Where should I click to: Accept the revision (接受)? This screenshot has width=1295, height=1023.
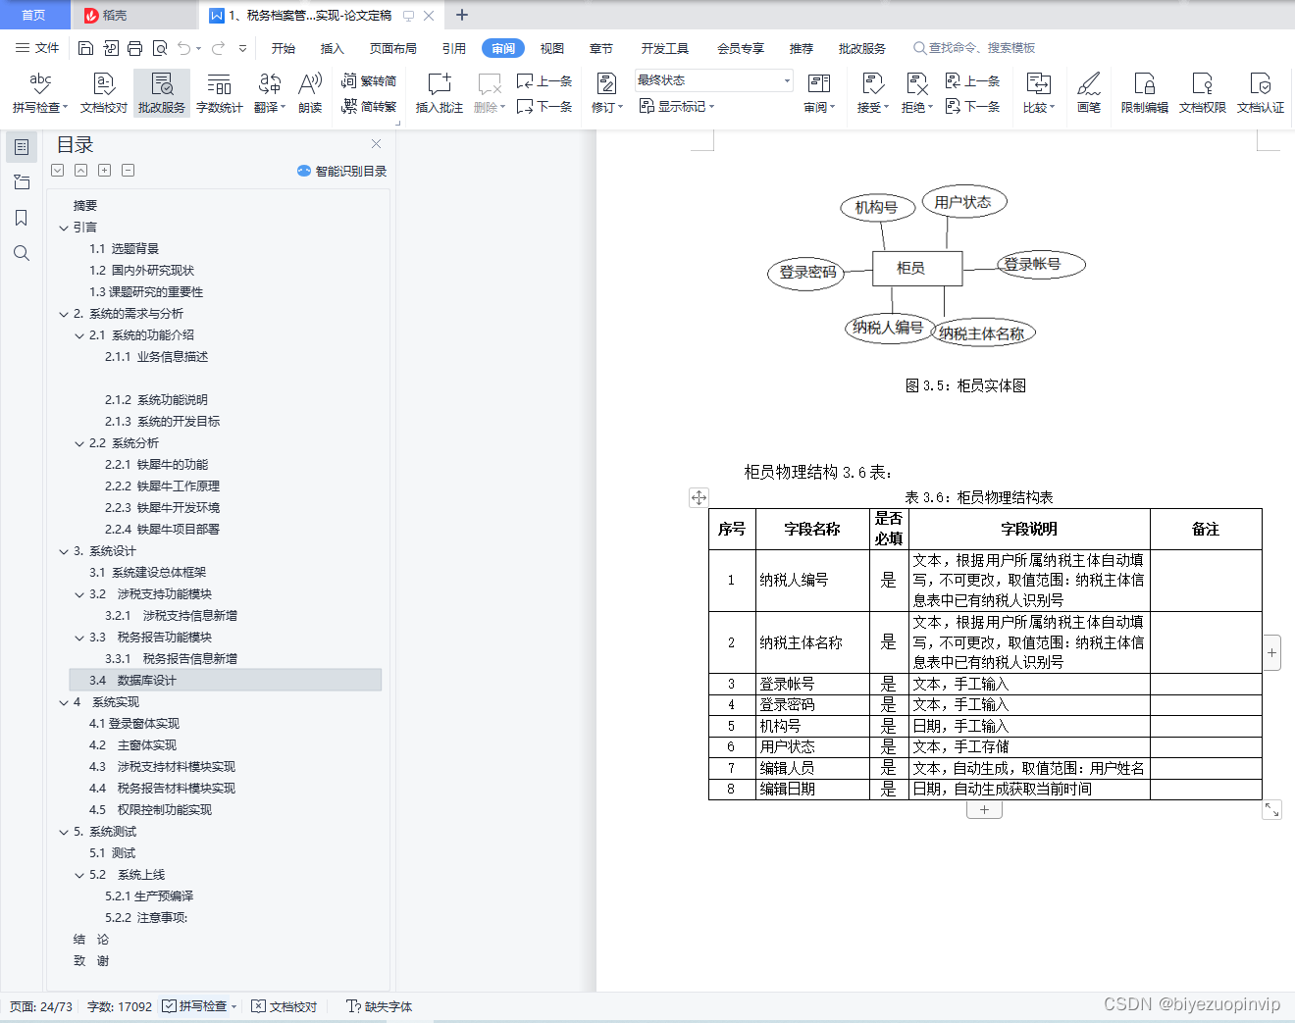click(x=872, y=93)
